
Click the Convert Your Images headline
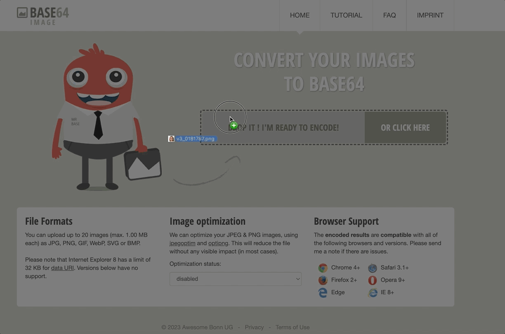pyautogui.click(x=324, y=72)
